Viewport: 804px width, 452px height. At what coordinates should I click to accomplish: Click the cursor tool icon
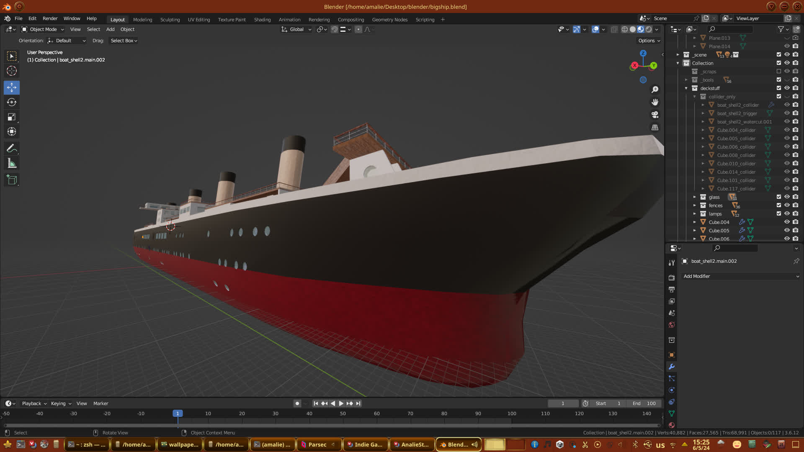coord(12,71)
